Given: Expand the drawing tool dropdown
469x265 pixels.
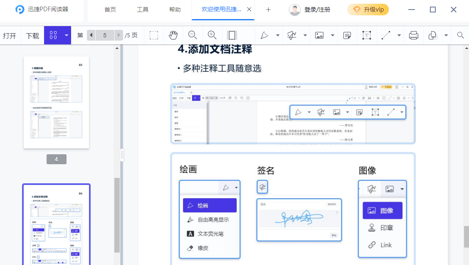Looking at the screenshot, I should pyautogui.click(x=278, y=35).
